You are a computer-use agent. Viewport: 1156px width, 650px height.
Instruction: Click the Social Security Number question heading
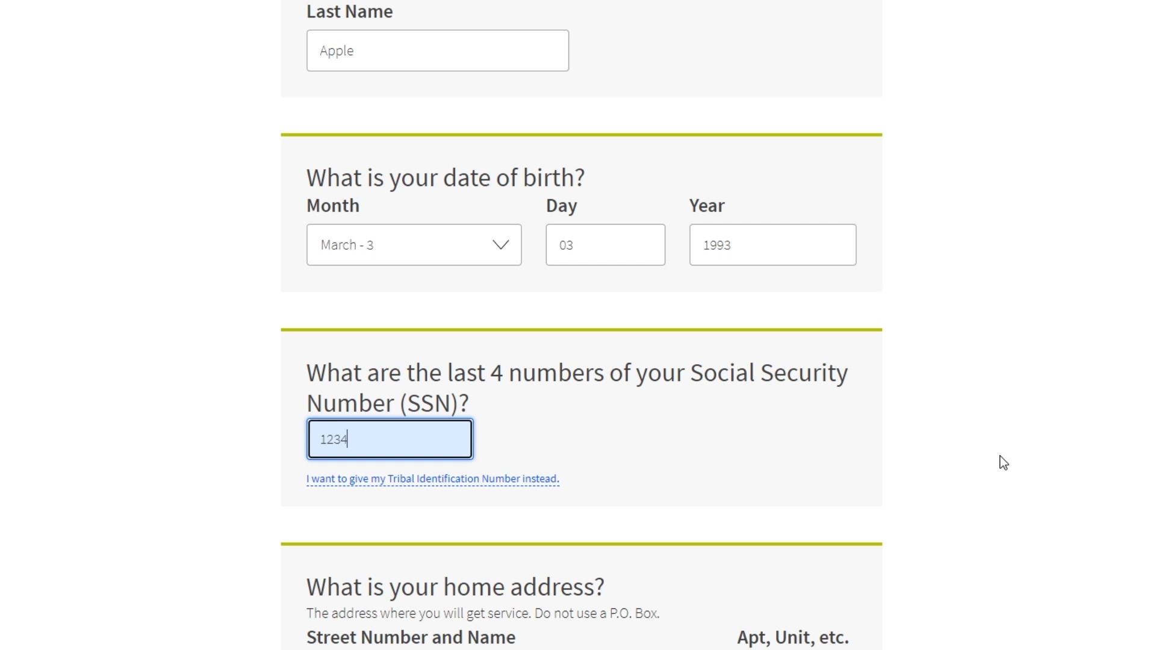[x=576, y=388]
